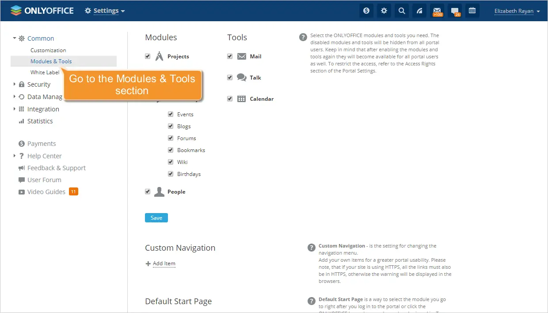Click the megaphone icon beside Feedback & Support
Screen dimensions: 548x313
click(22, 168)
